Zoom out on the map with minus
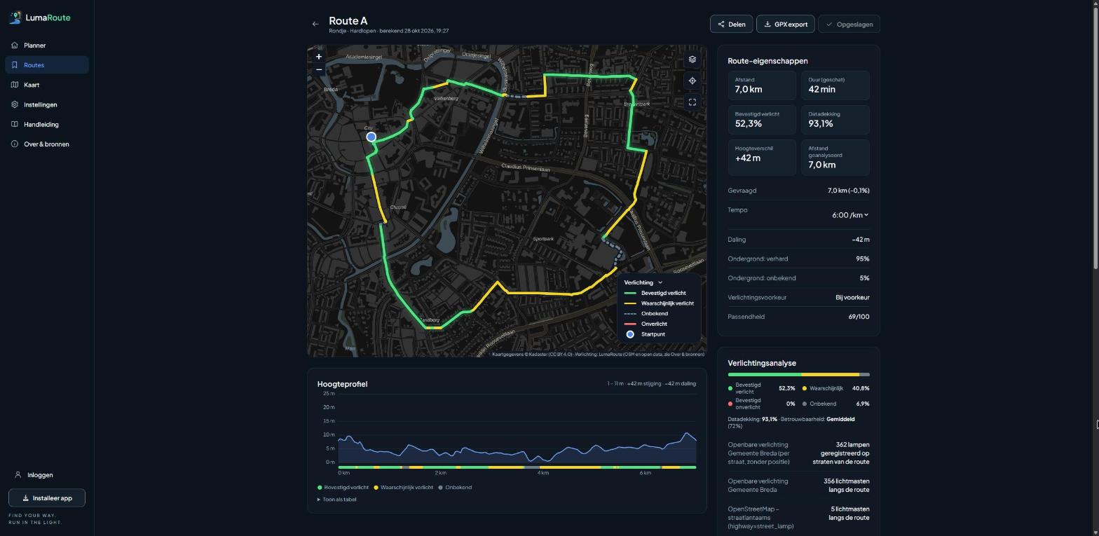Image resolution: width=1099 pixels, height=536 pixels. click(319, 69)
